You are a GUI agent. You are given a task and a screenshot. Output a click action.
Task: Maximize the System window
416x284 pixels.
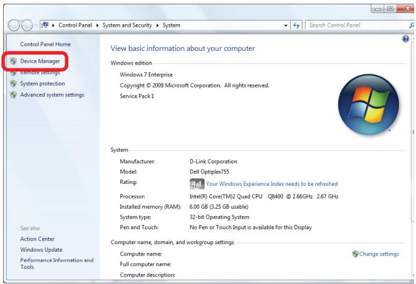[391, 9]
